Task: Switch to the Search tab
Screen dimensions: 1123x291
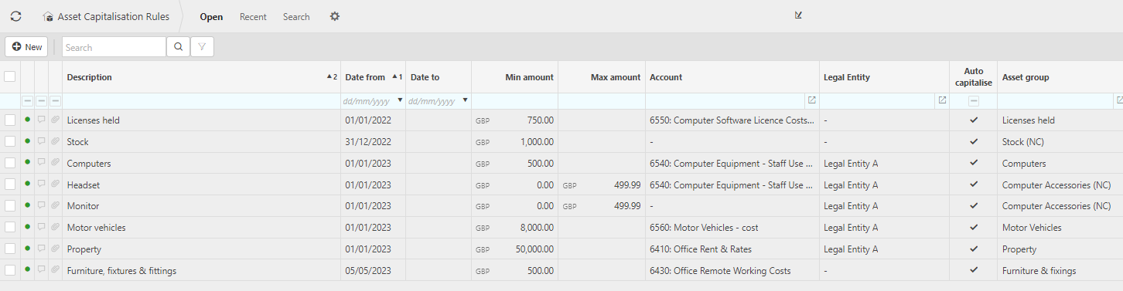Action: coord(296,16)
